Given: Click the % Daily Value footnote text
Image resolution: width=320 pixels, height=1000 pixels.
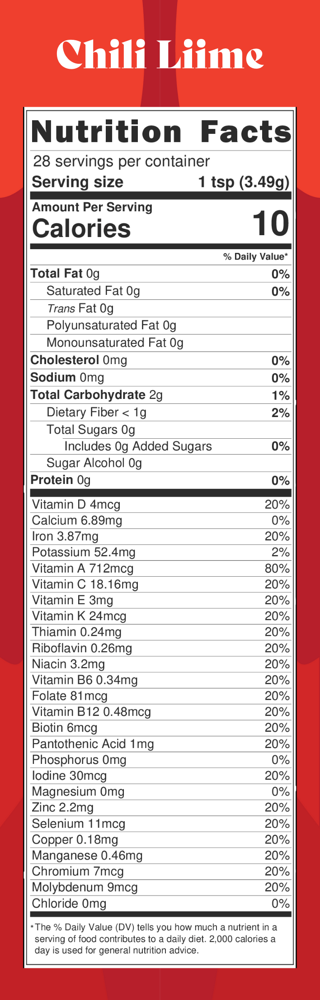Looking at the screenshot, I should pyautogui.click(x=154, y=938).
